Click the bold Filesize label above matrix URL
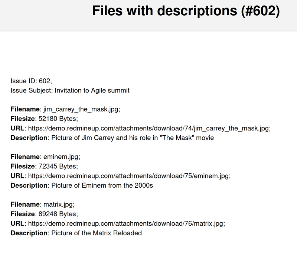Viewport: 297px width, 255px height. point(22,214)
